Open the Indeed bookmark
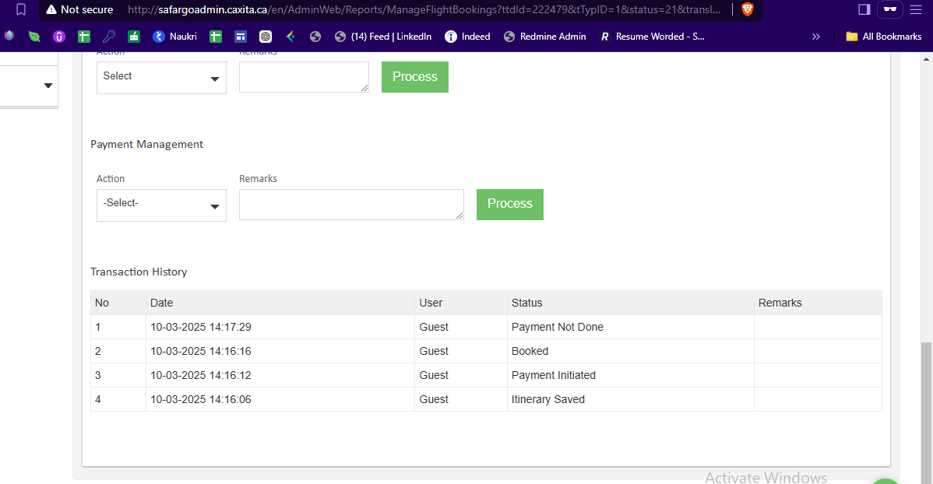Screen dimensions: 933x484 tap(468, 37)
